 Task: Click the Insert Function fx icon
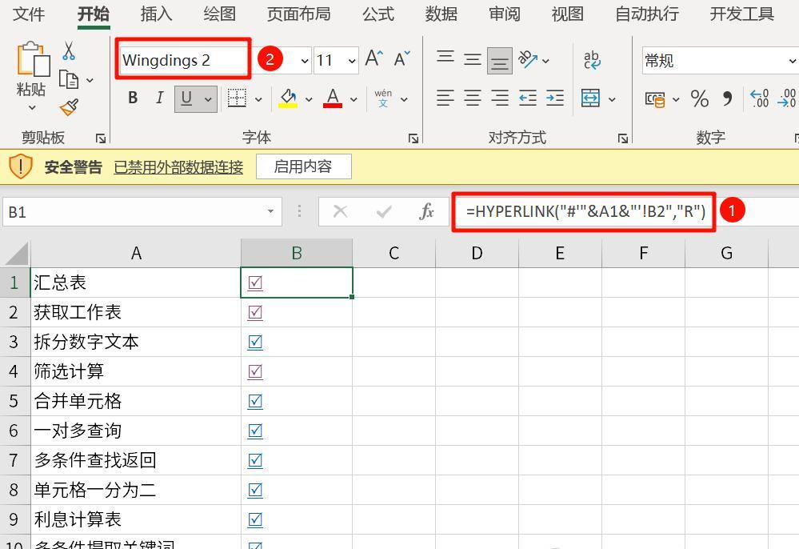tap(426, 211)
